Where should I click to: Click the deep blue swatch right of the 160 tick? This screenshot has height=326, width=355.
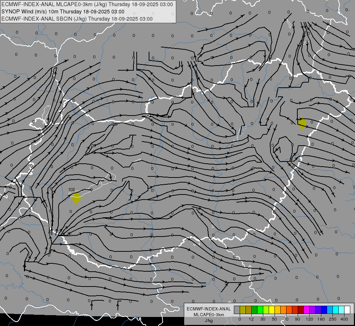324,310
